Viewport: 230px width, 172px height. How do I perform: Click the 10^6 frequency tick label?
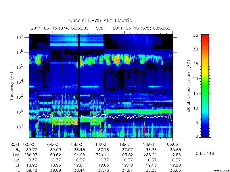tap(20, 52)
